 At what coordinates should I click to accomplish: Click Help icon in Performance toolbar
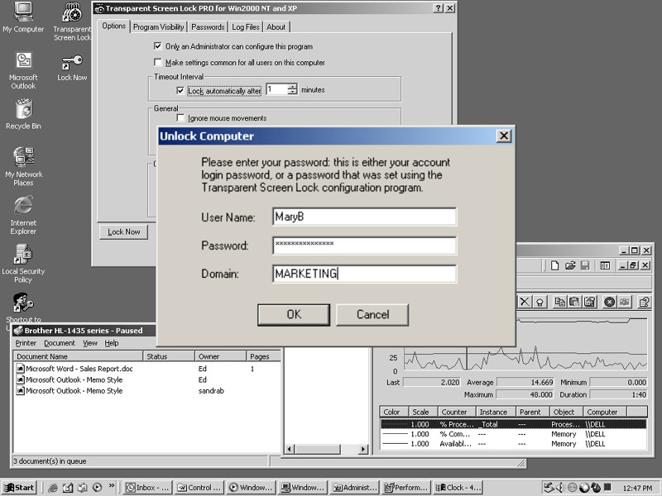644,302
